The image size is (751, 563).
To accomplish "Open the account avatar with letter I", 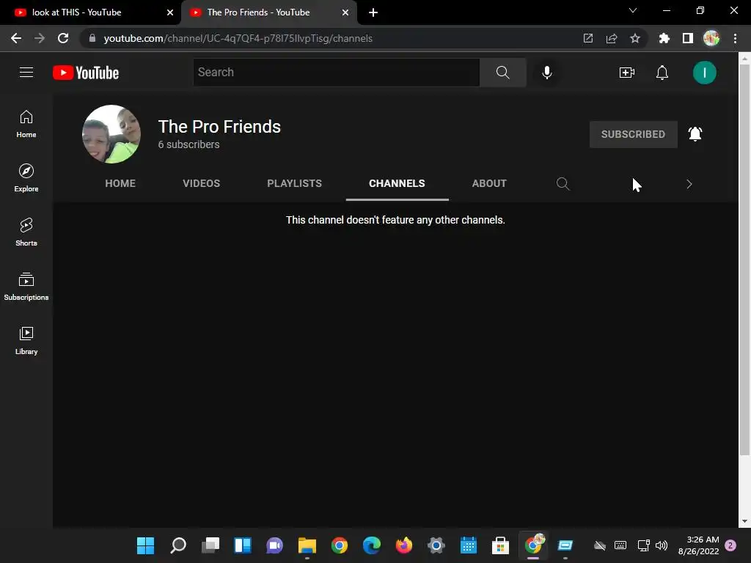I will coord(704,73).
